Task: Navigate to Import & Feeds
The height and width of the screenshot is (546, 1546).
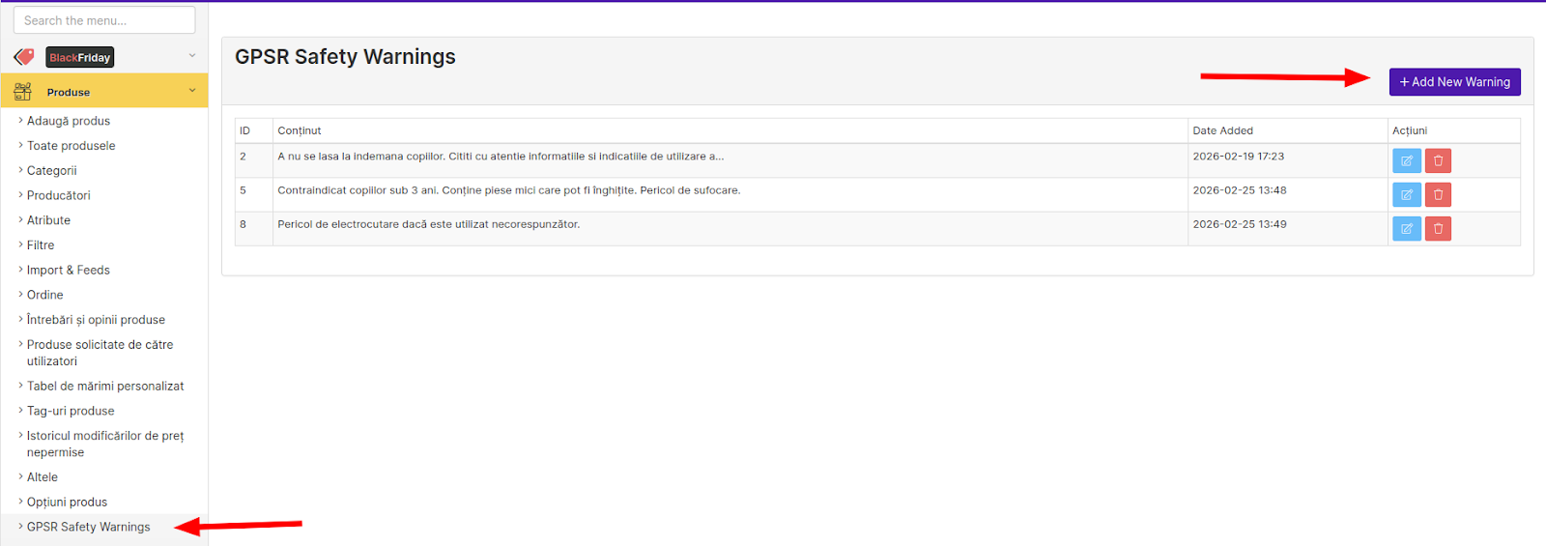Action: click(68, 271)
